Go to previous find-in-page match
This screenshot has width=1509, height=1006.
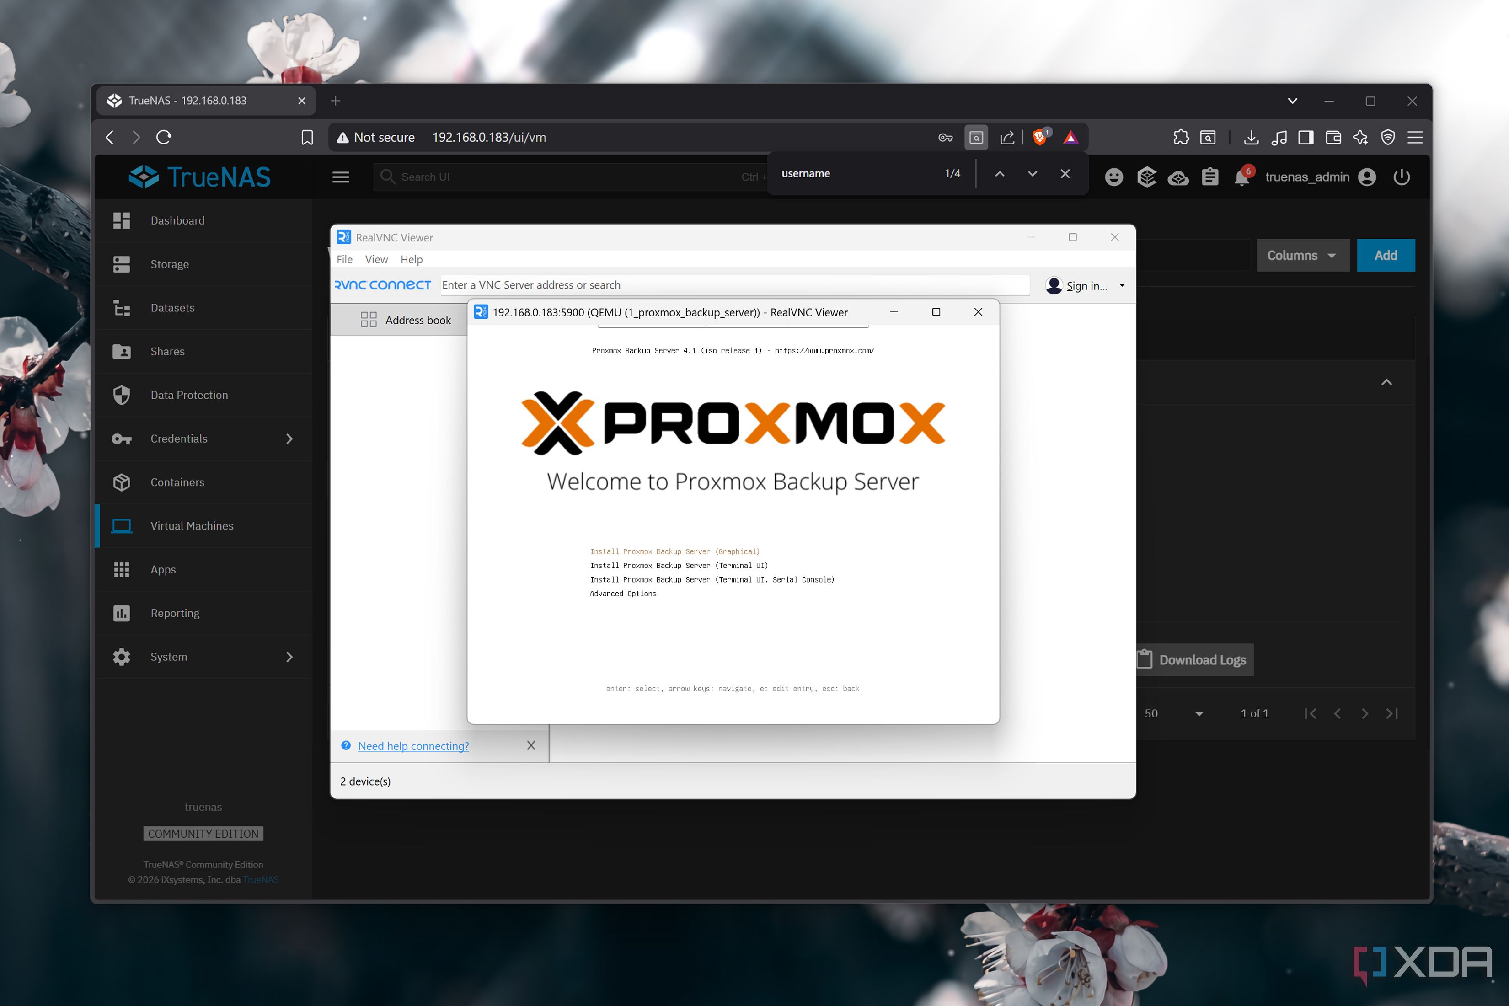[x=1000, y=174]
